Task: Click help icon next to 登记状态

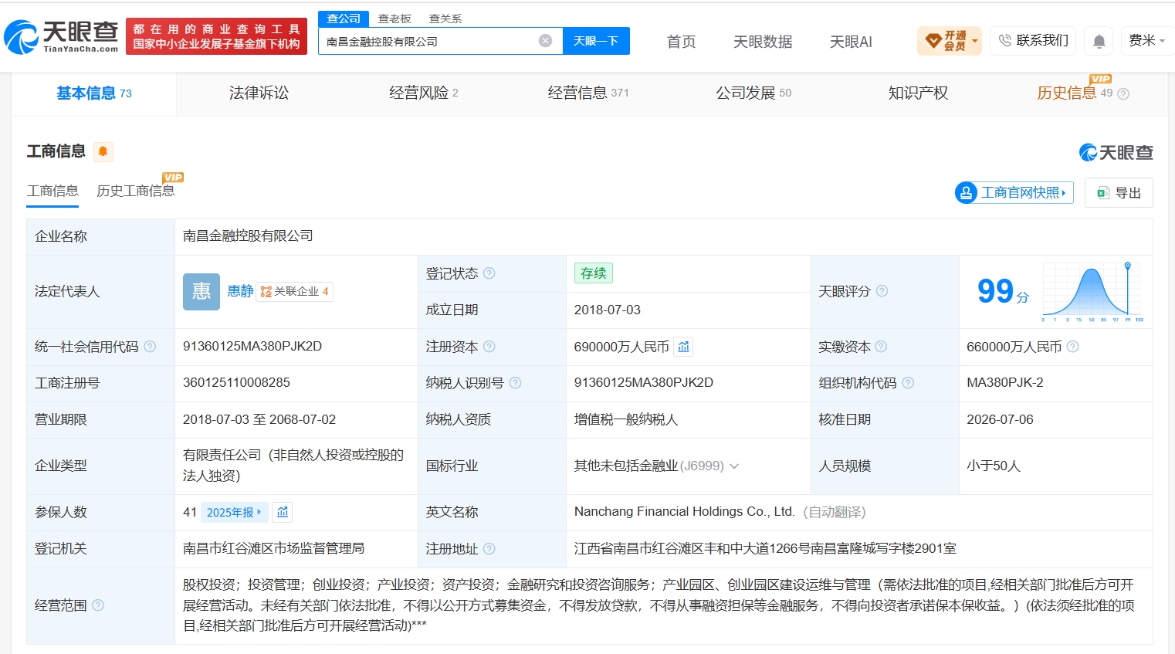Action: click(489, 273)
